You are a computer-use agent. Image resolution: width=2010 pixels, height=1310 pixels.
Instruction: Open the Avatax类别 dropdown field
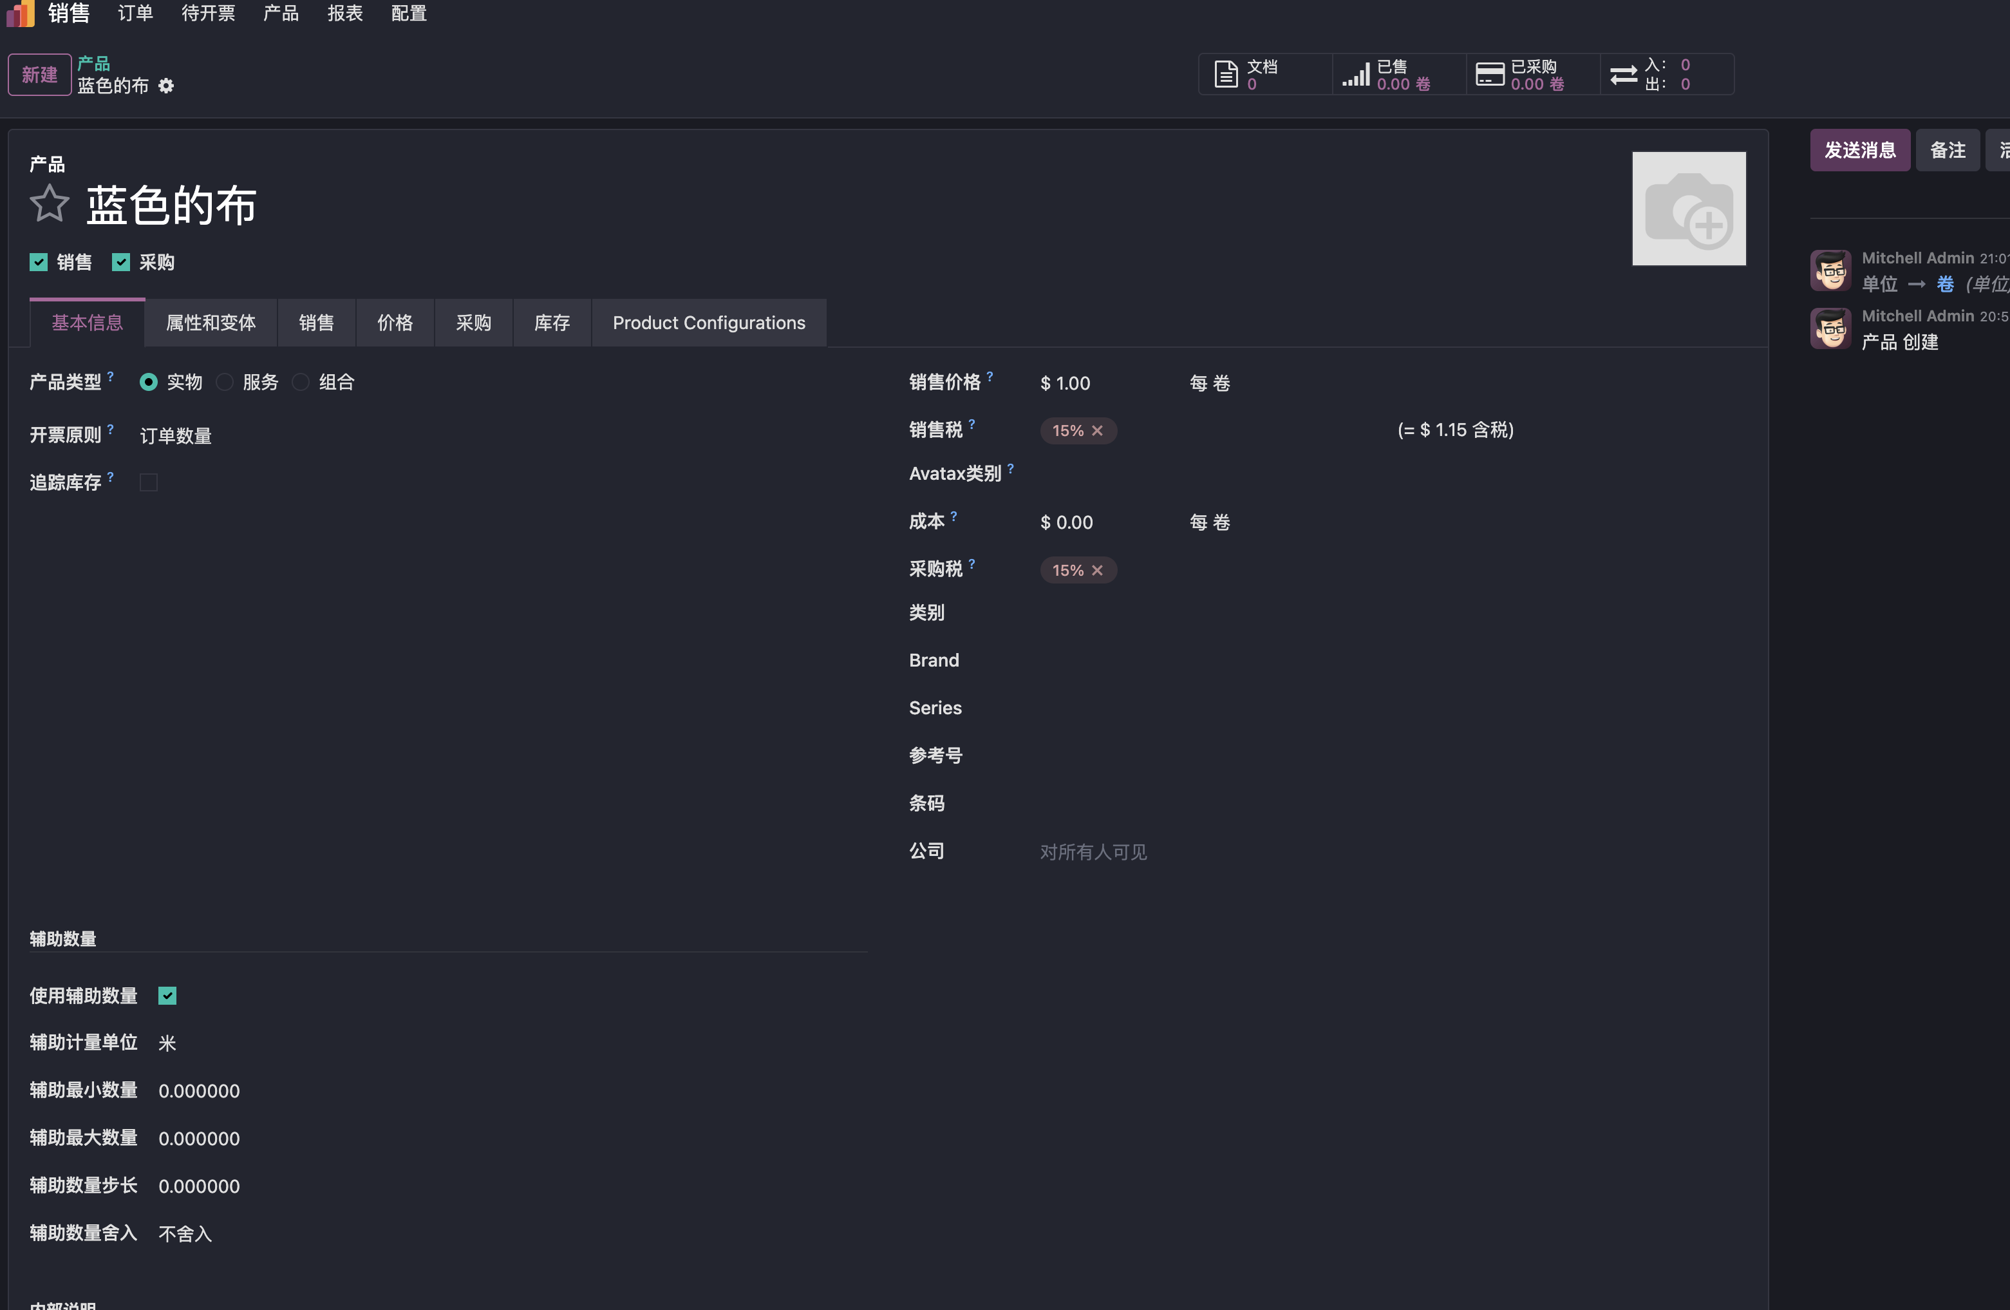[1392, 474]
